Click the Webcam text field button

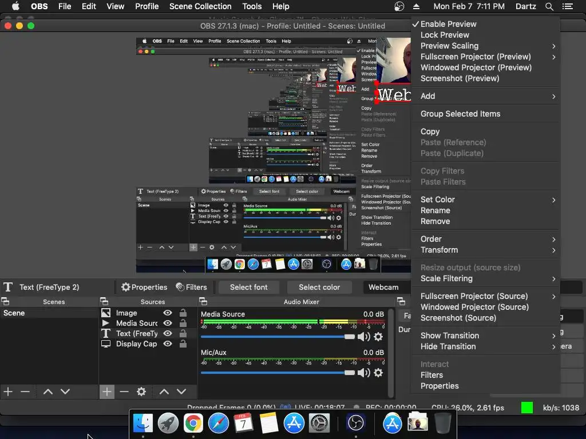[387, 287]
